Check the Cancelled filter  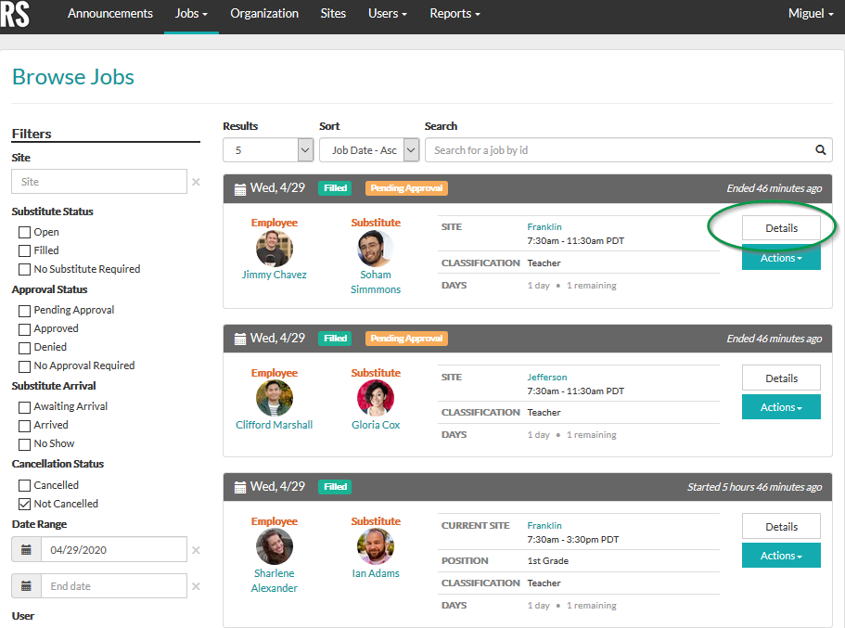tap(24, 486)
